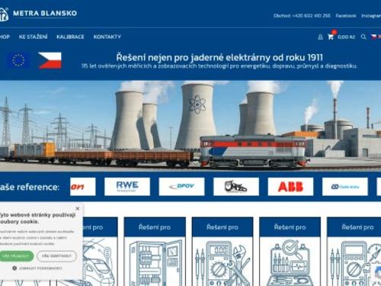The width and height of the screenshot is (381, 286).
Task: Click the train solution card icon
Action: coord(100,262)
